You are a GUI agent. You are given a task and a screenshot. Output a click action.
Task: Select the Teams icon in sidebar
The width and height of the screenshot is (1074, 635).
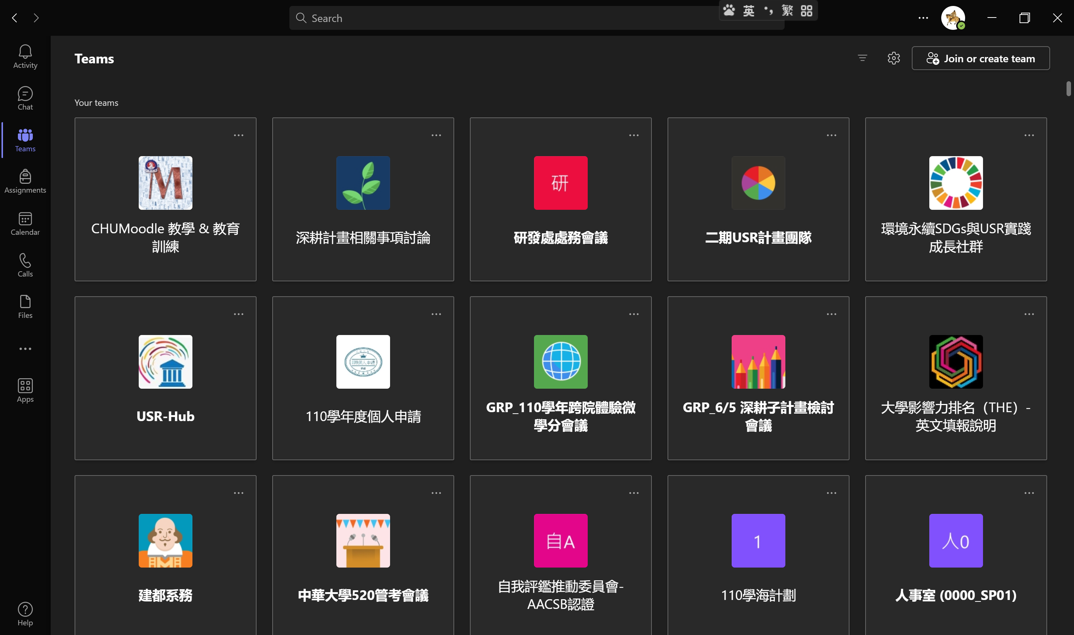(25, 139)
